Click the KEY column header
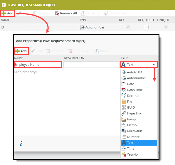Image resolution: width=175 pixels, height=165 pixels. pos(122,20)
